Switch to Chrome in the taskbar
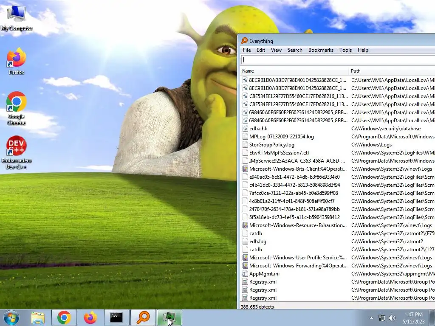 click(64, 318)
